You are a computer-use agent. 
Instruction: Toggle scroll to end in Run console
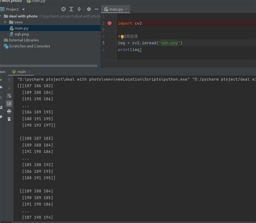pyautogui.click(x=9, y=104)
